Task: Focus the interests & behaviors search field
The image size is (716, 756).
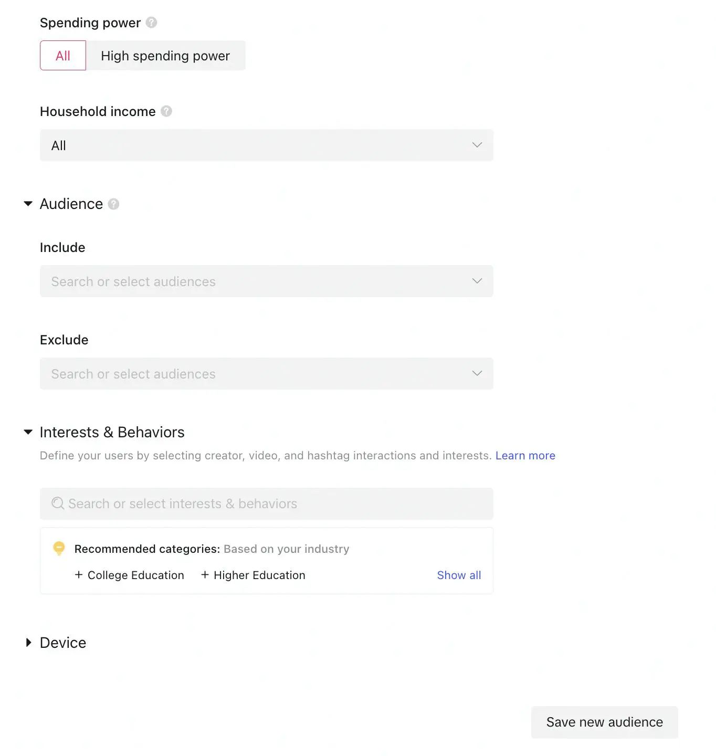Action: tap(267, 504)
